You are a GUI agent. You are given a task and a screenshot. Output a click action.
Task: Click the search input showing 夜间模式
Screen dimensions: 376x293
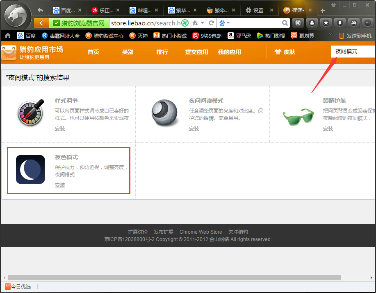point(352,52)
